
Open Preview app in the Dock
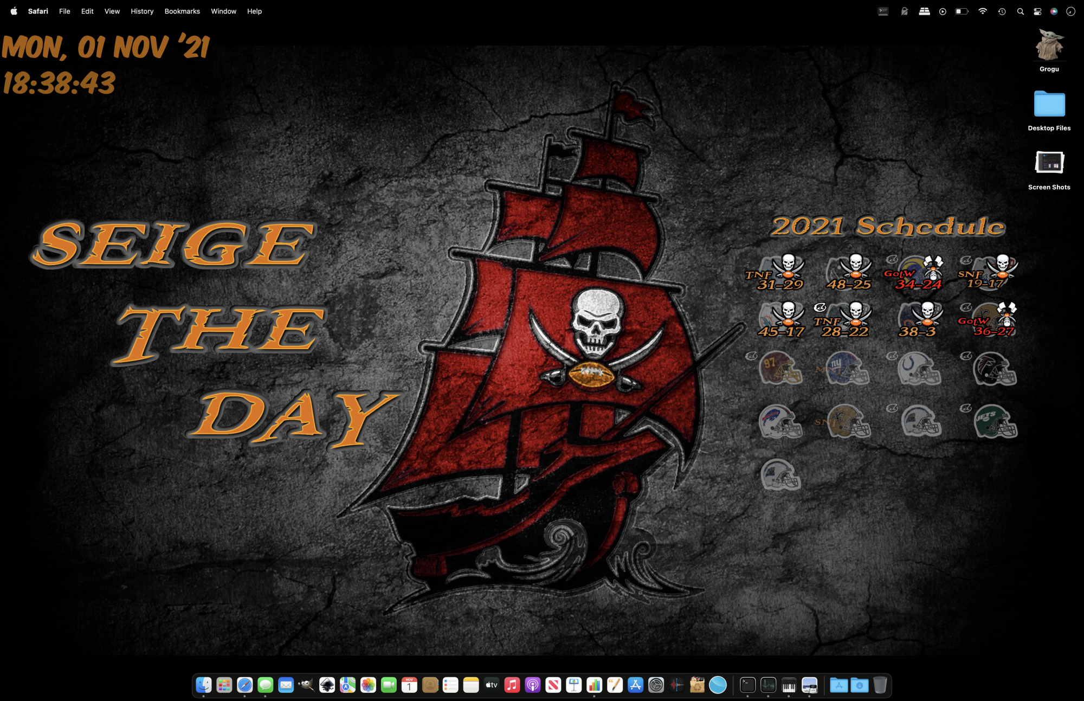pos(810,685)
